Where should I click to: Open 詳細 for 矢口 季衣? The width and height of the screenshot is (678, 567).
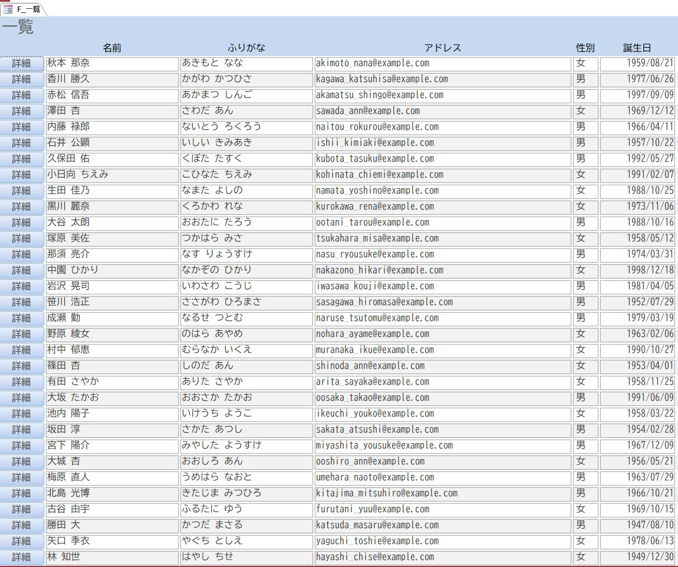point(22,542)
